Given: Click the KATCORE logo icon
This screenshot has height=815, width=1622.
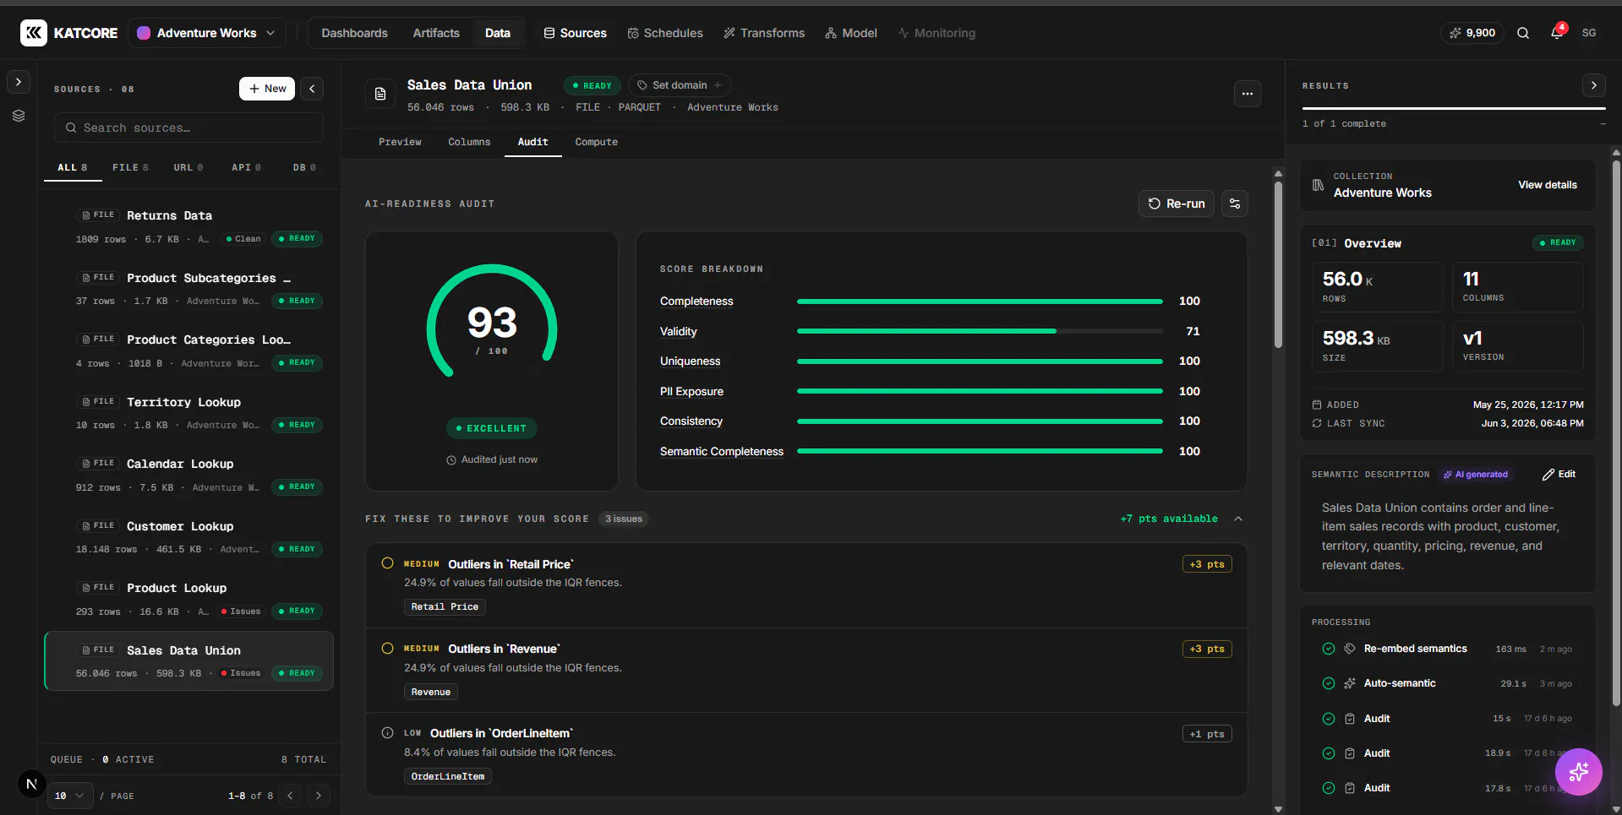Looking at the screenshot, I should pos(34,33).
